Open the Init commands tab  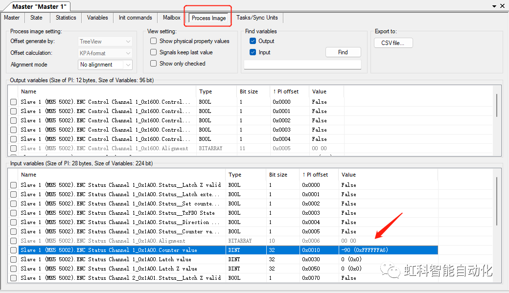pos(136,18)
